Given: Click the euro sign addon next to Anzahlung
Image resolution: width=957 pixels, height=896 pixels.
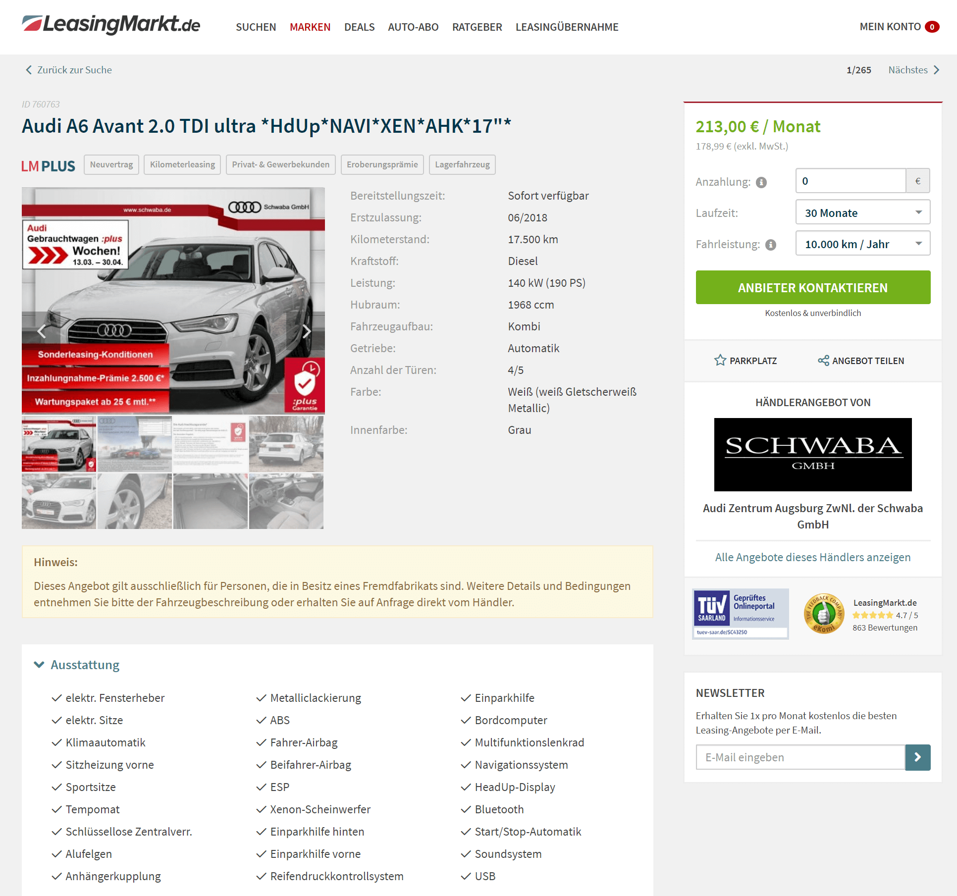Looking at the screenshot, I should [918, 181].
